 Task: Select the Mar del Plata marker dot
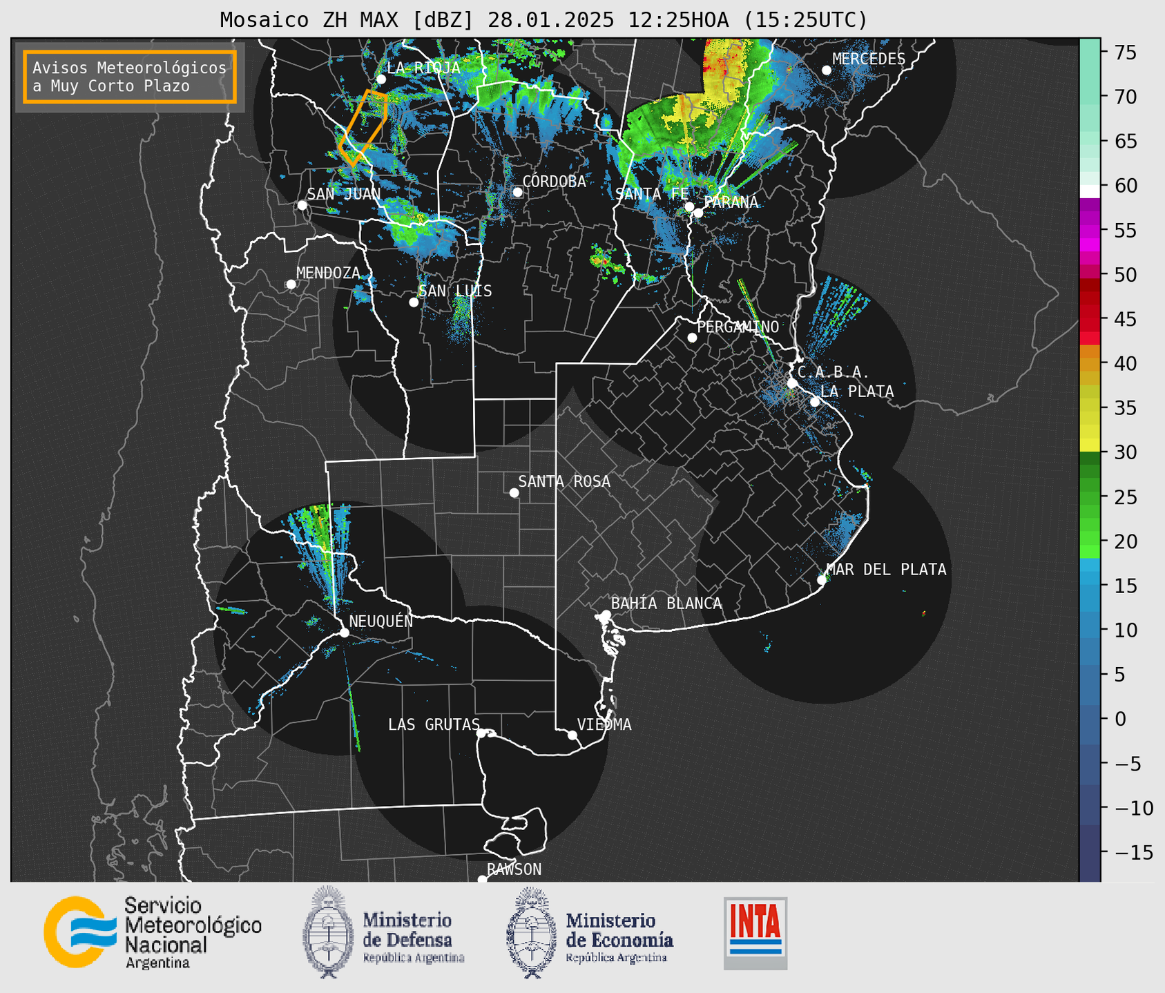tap(822, 580)
